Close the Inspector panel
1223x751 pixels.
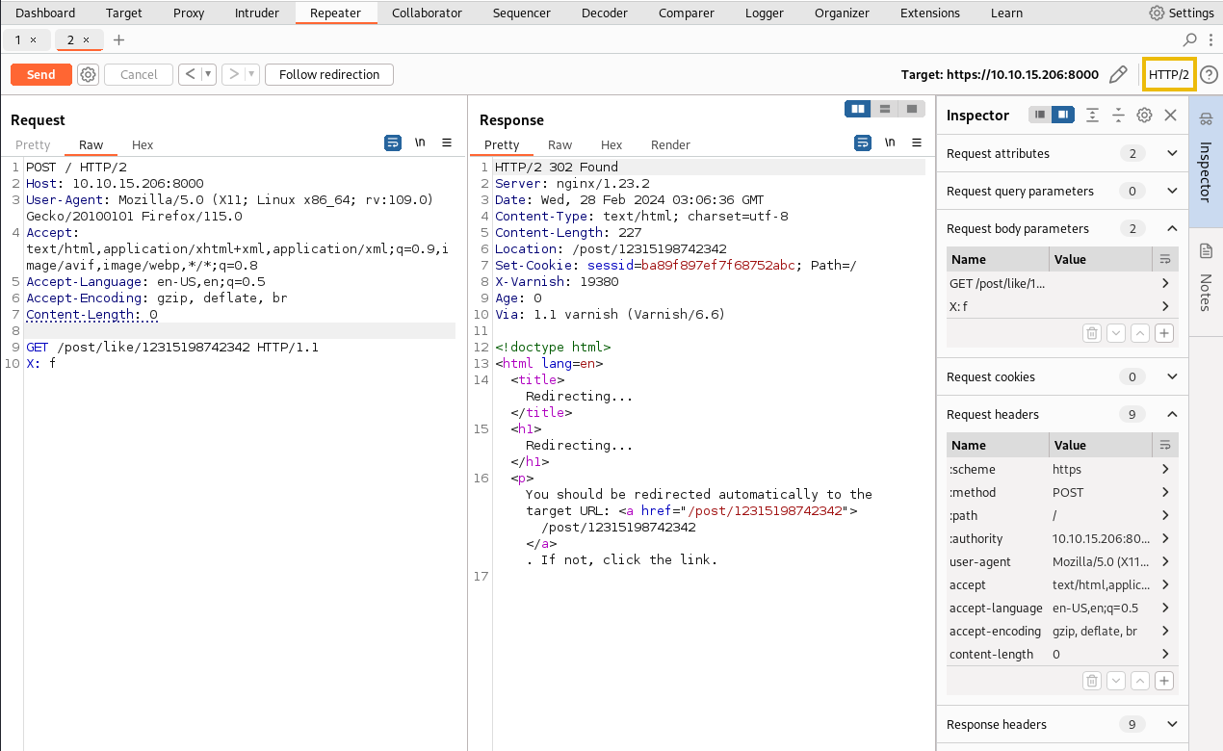1170,115
